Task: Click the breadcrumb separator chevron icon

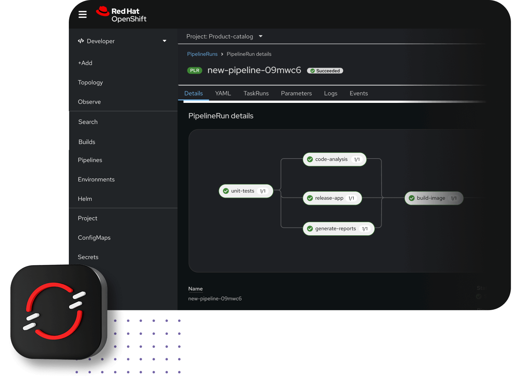Action: [x=222, y=54]
